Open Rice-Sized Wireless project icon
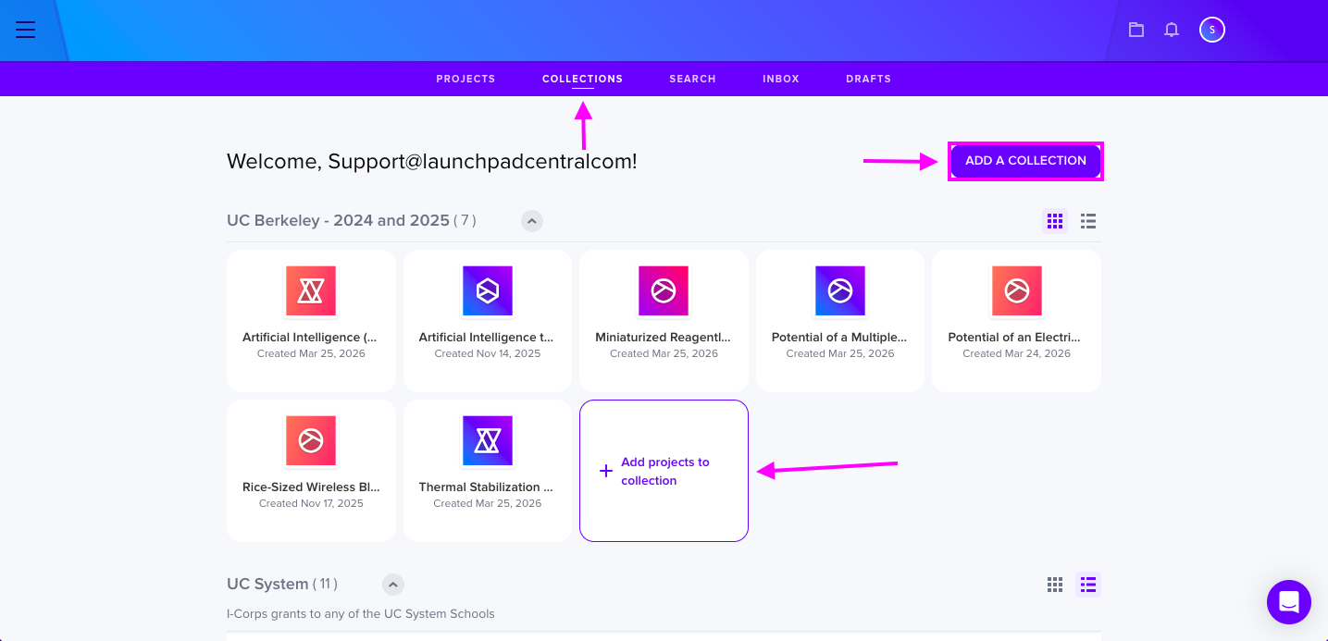This screenshot has height=641, width=1328. [x=311, y=440]
